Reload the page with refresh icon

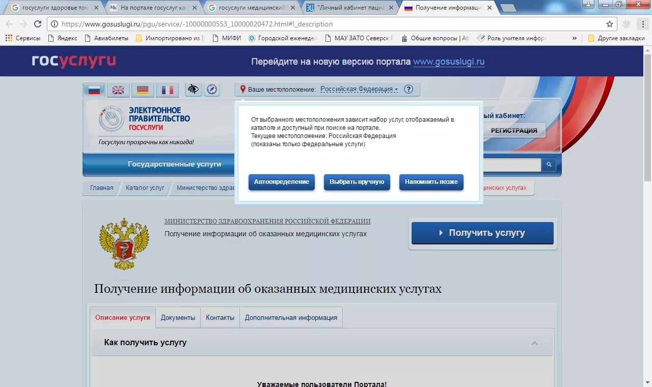click(38, 24)
